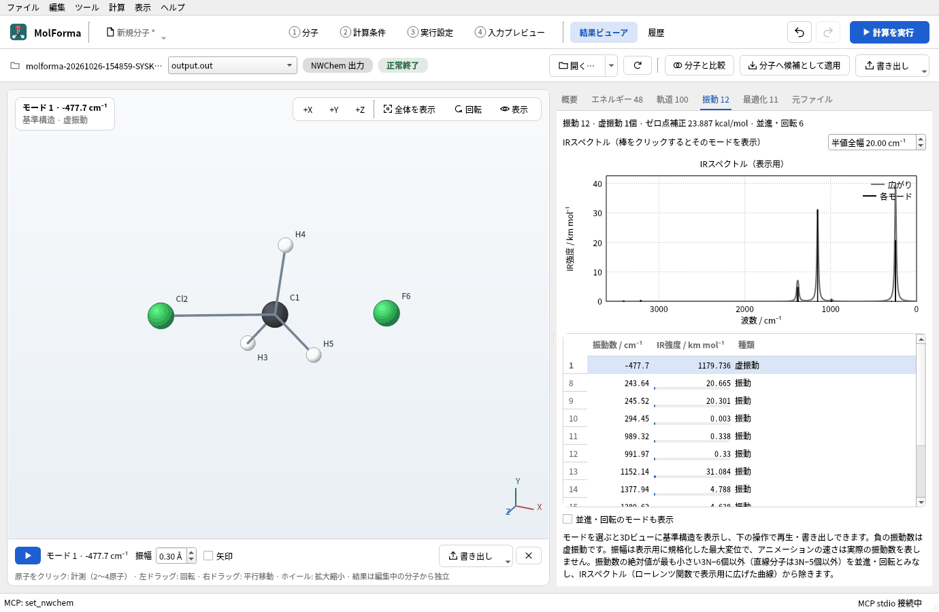Open the ファイル menu

(x=23, y=7)
